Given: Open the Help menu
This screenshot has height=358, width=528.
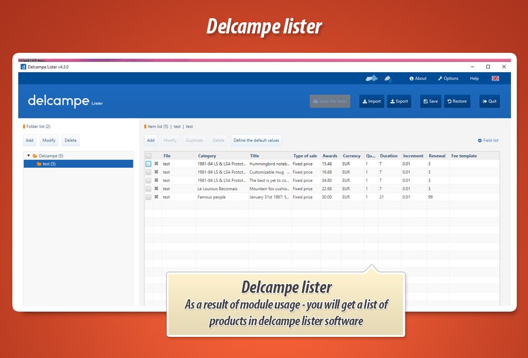Looking at the screenshot, I should (474, 79).
